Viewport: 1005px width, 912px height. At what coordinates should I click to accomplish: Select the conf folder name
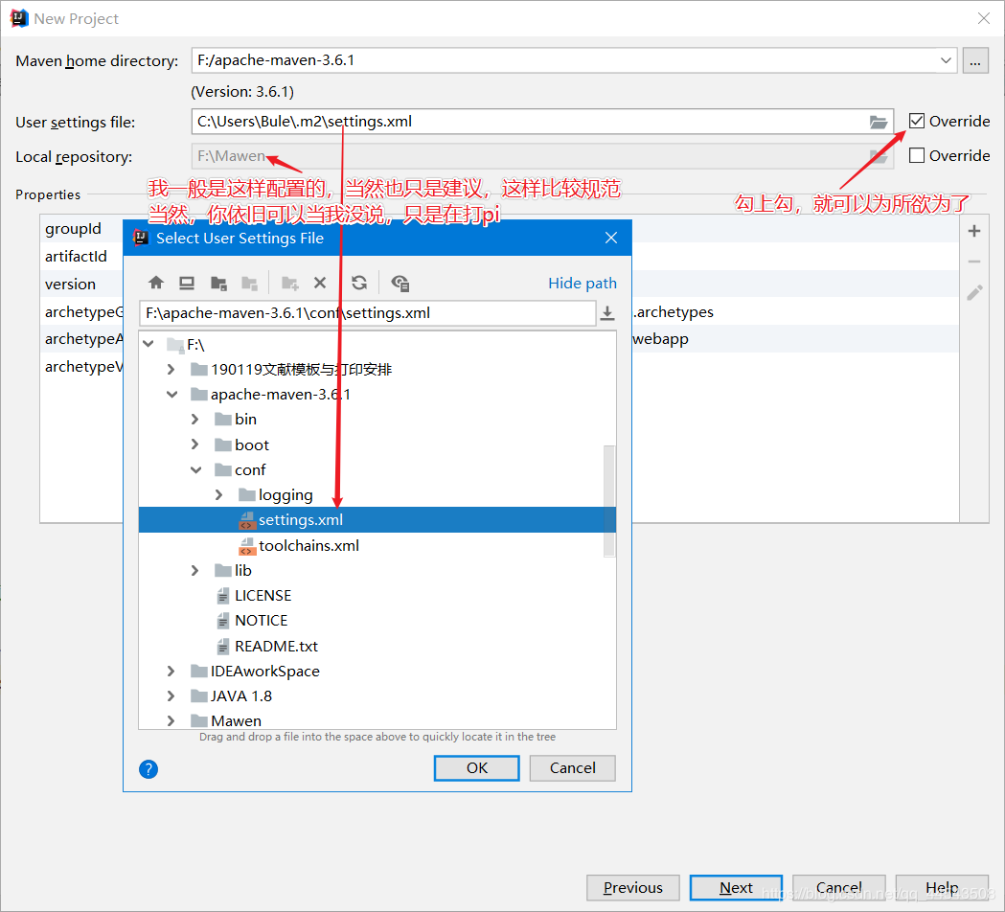tap(250, 469)
